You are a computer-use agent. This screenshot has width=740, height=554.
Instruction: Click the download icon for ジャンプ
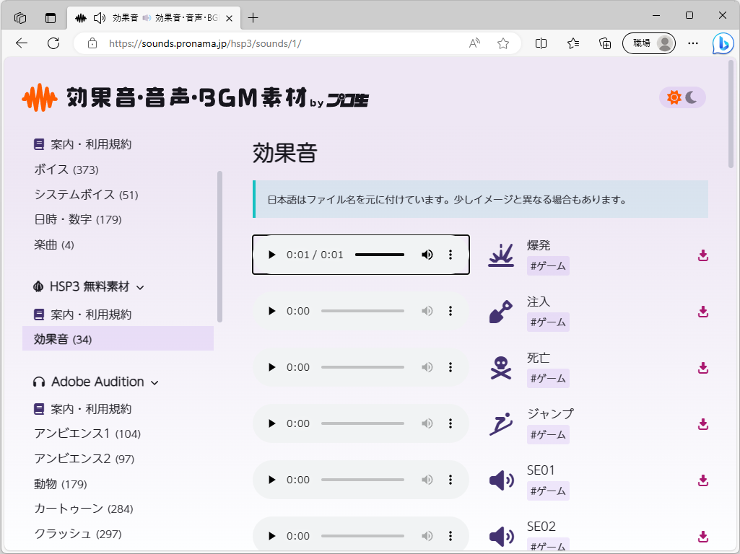coord(702,424)
